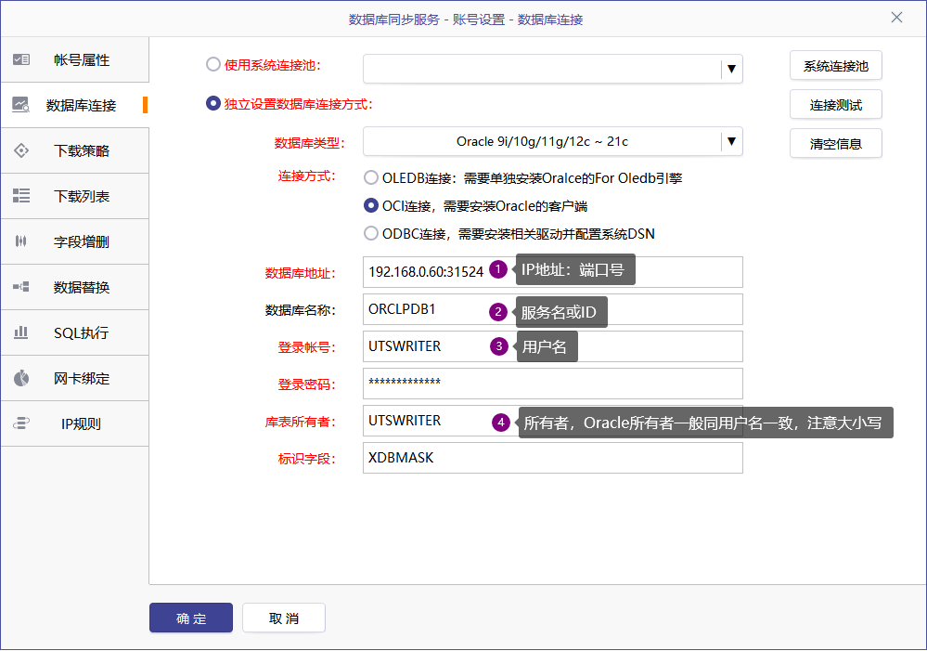927x651 pixels.
Task: Switch to the 下载策略 tab
Action: (75, 151)
